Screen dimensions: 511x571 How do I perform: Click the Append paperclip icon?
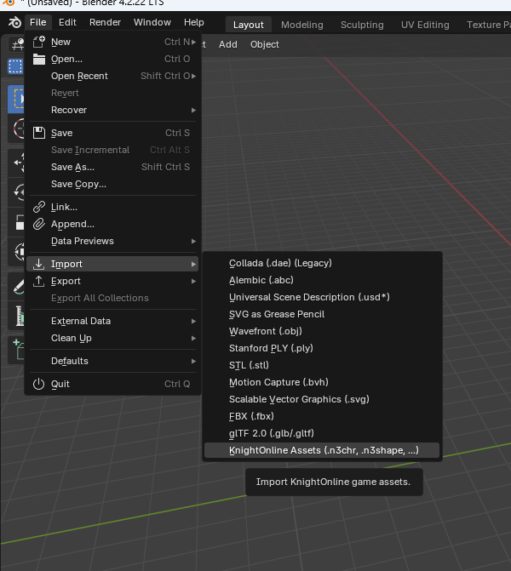(39, 224)
